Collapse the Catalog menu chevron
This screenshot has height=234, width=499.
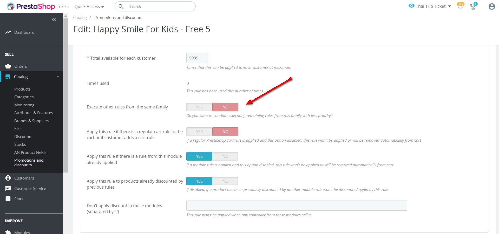[58, 77]
